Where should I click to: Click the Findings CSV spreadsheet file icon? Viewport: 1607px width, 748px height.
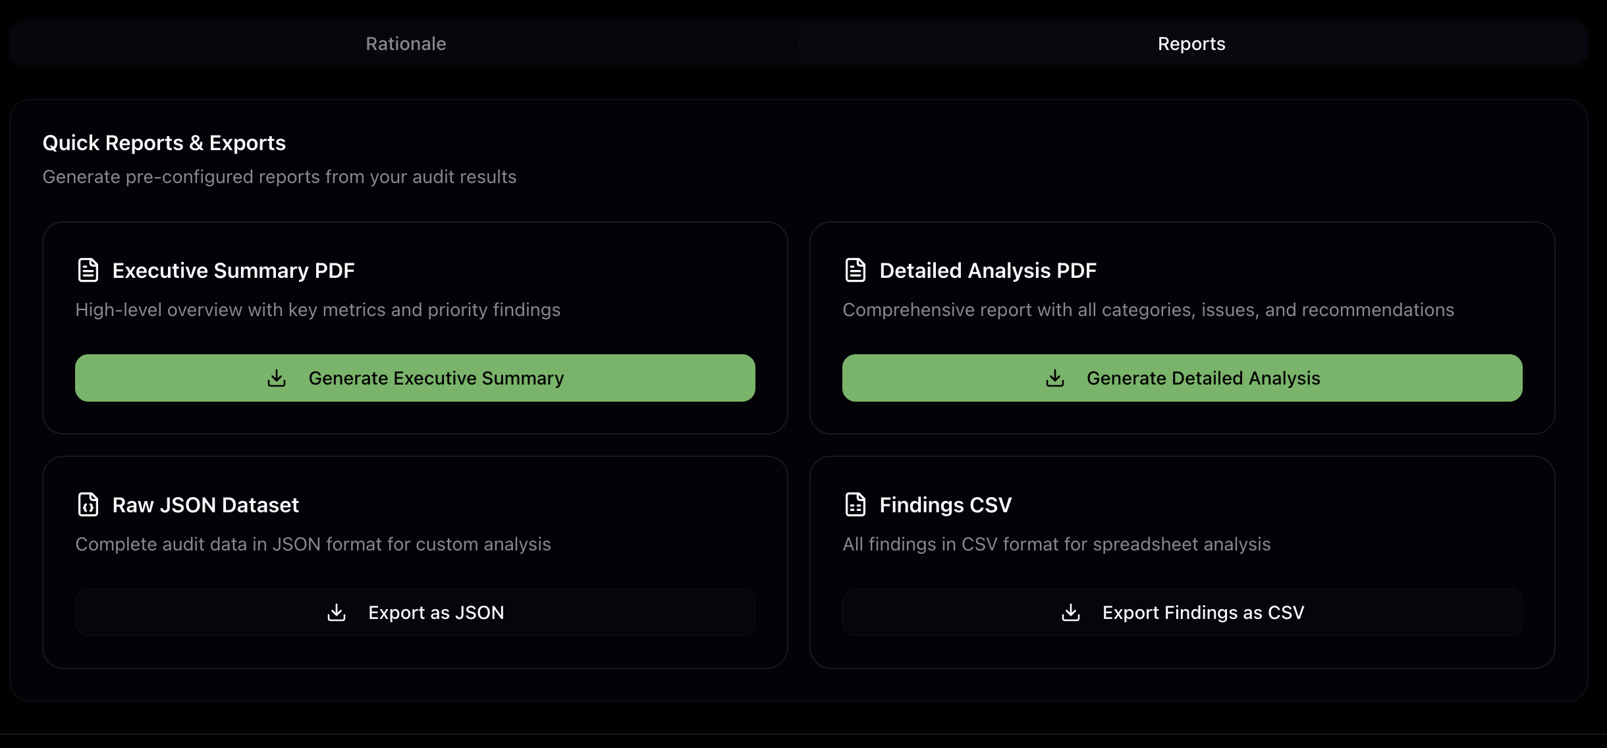855,504
